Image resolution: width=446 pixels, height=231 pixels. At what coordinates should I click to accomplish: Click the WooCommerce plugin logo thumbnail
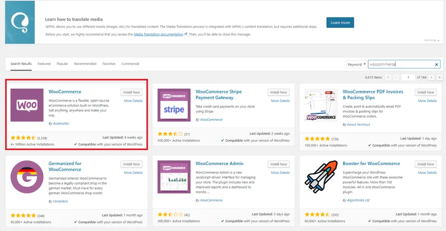[x=27, y=105]
